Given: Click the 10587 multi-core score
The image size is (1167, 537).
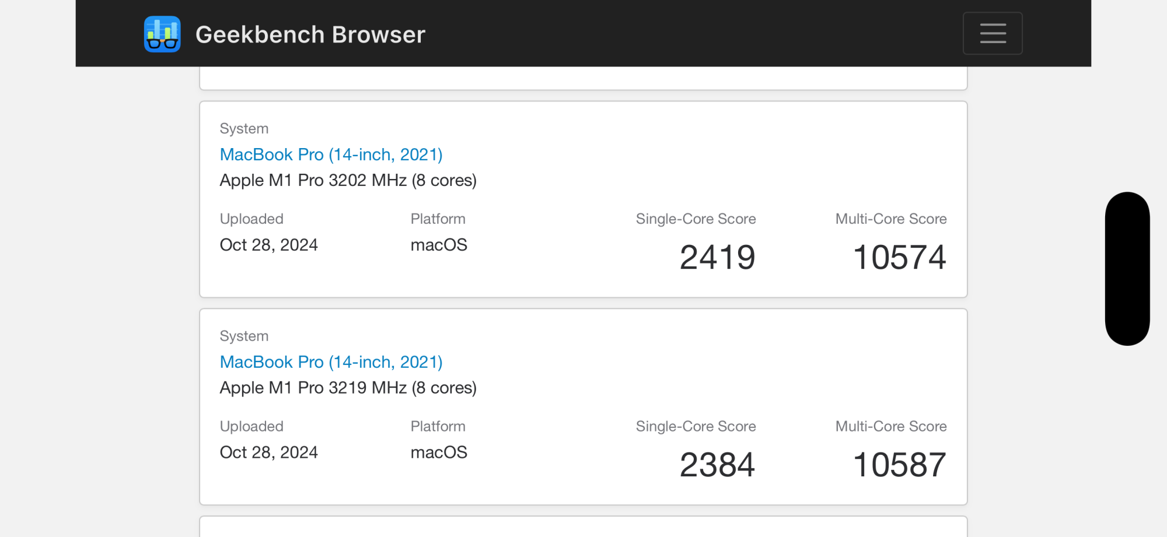Looking at the screenshot, I should click(x=899, y=465).
